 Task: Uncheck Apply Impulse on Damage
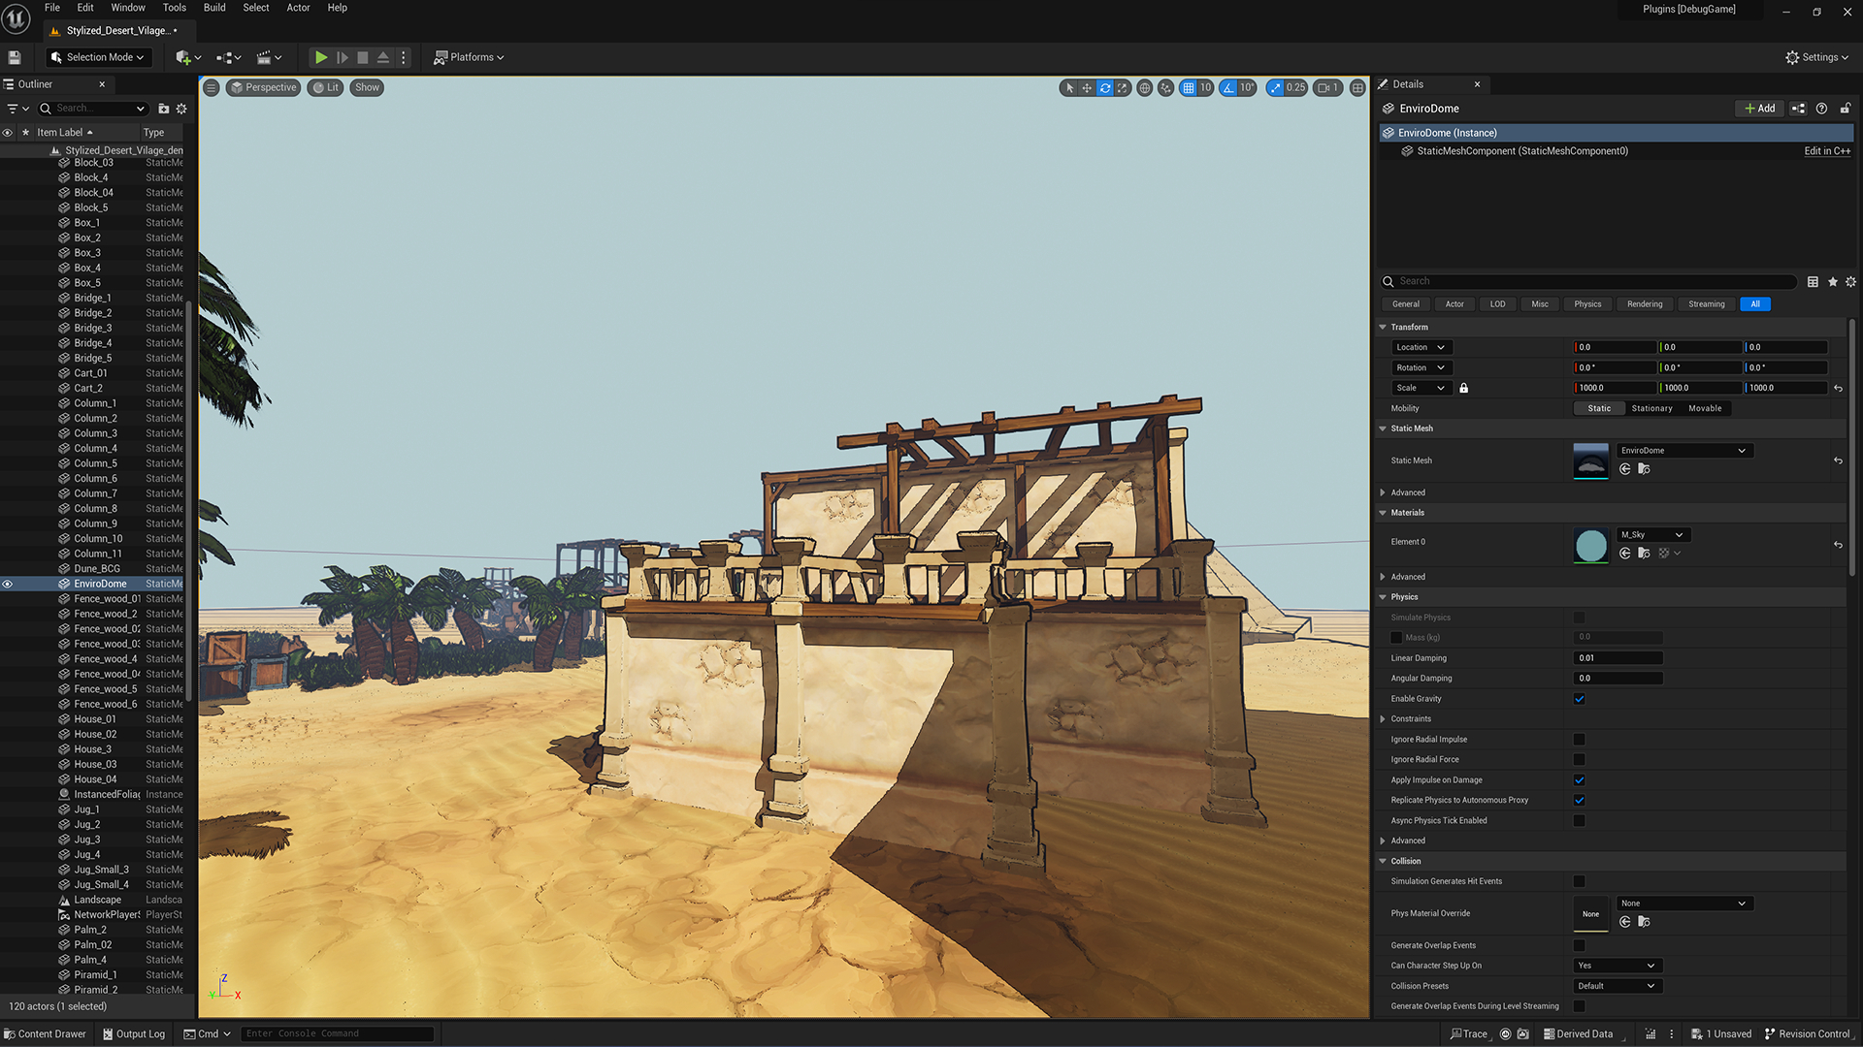tap(1579, 780)
